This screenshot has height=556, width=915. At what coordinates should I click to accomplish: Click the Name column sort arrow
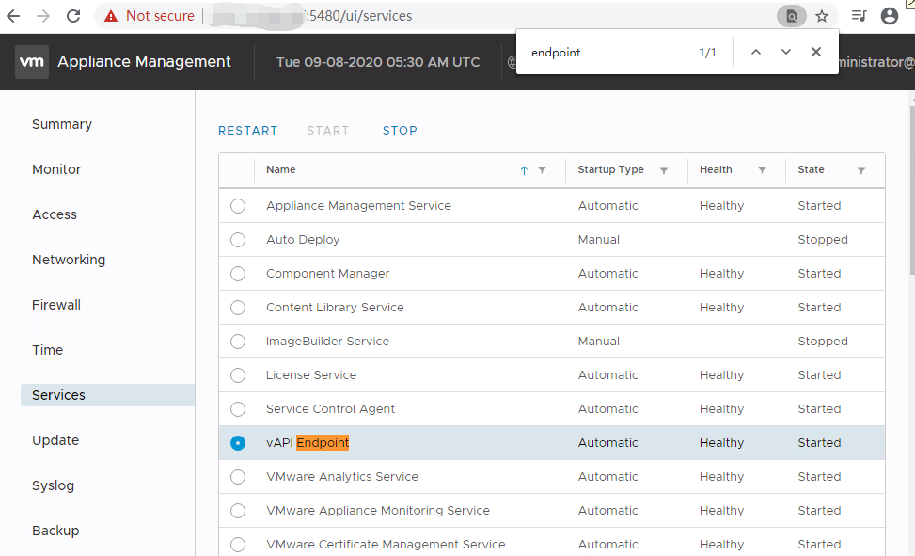pyautogui.click(x=524, y=170)
